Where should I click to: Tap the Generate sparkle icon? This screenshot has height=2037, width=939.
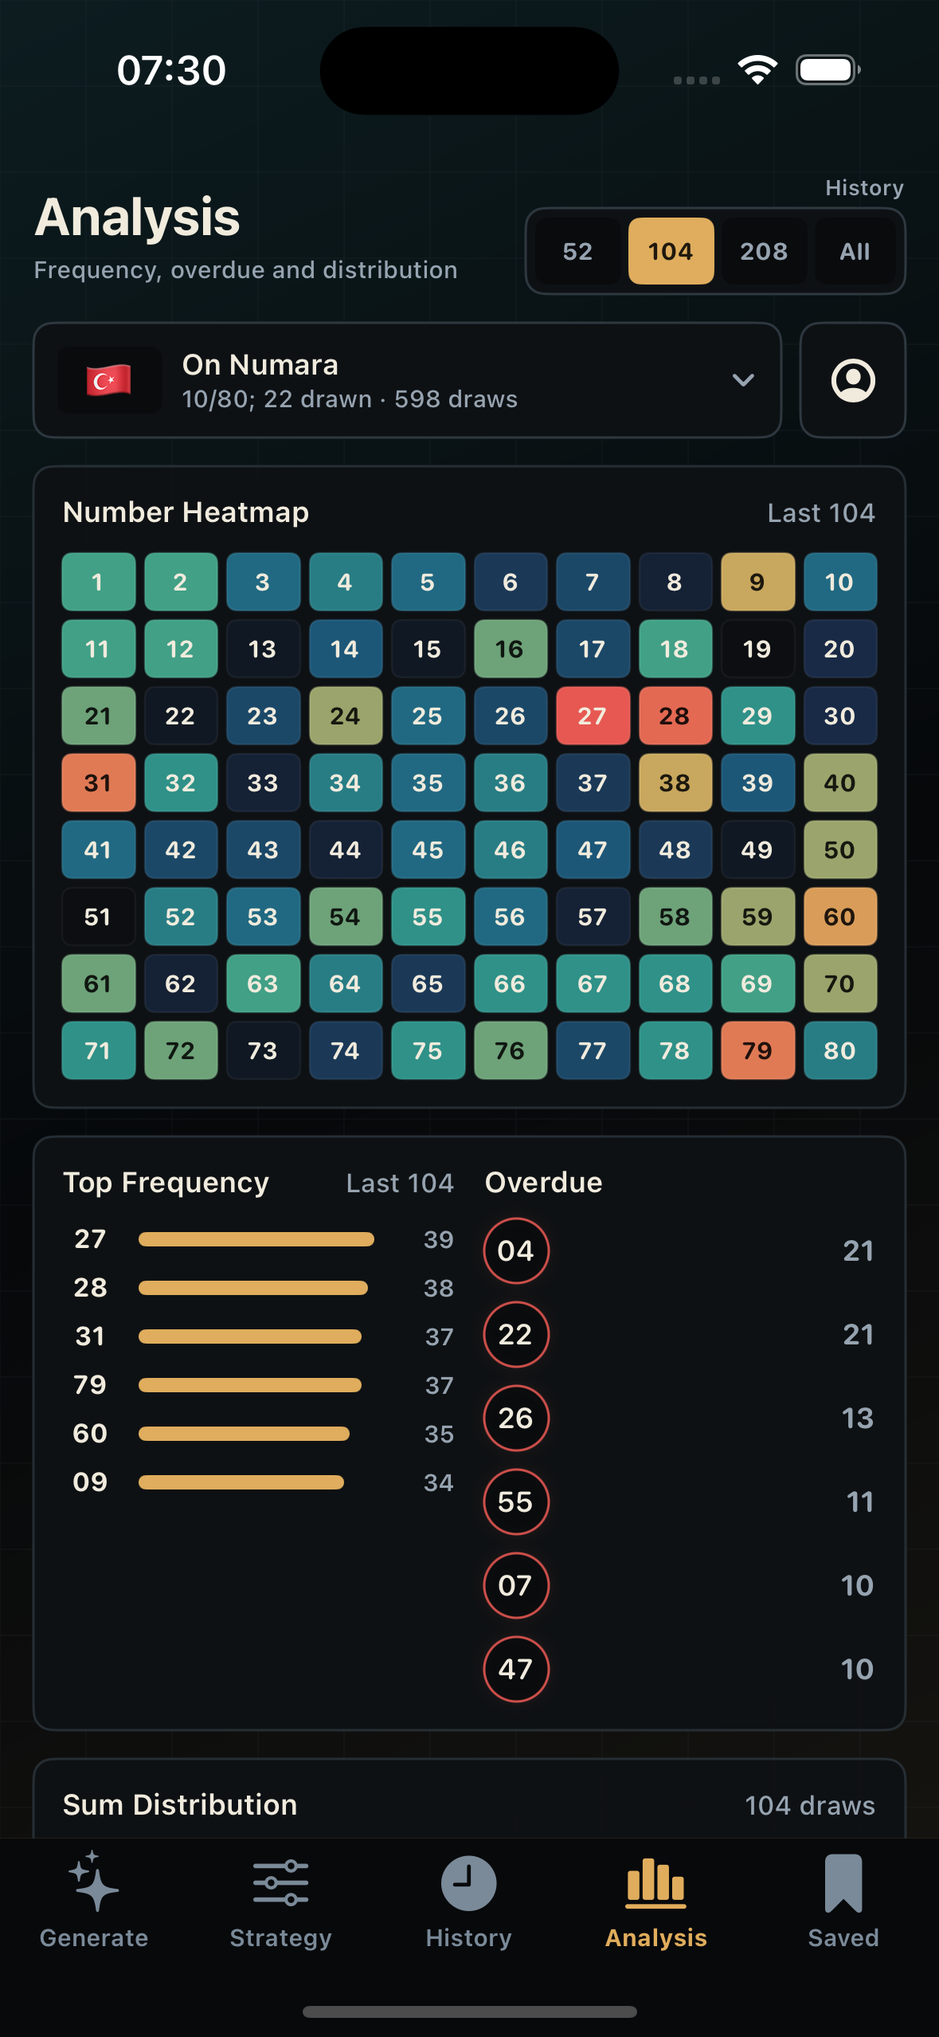(x=94, y=1882)
